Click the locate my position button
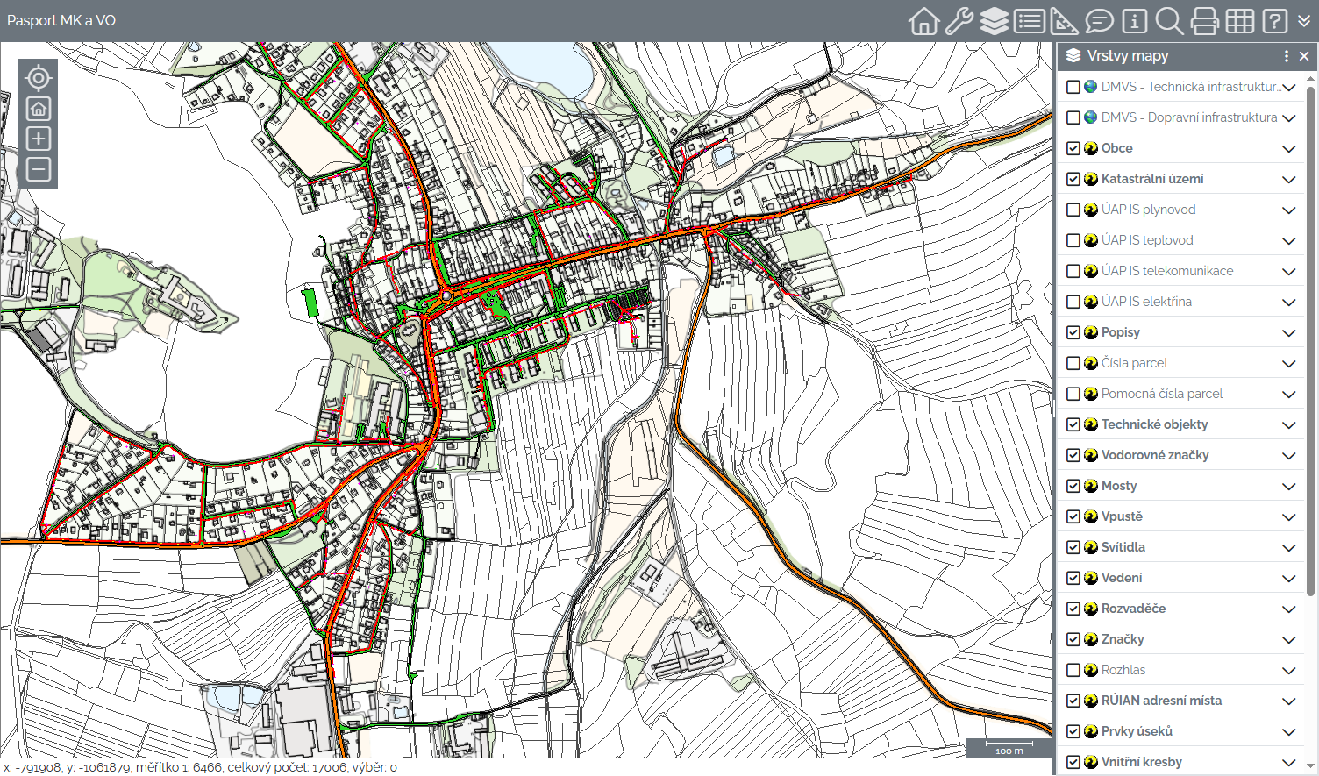The height and width of the screenshot is (776, 1319). [38, 78]
